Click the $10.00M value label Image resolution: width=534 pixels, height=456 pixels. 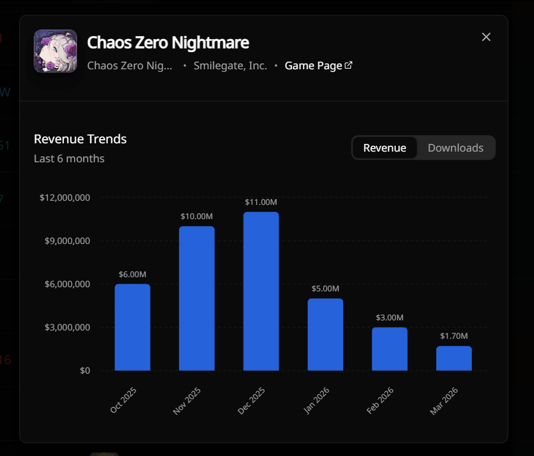(x=197, y=216)
